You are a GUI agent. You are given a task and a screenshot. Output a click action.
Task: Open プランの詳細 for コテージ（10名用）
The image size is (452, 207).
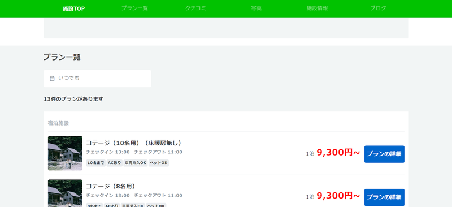pos(384,154)
